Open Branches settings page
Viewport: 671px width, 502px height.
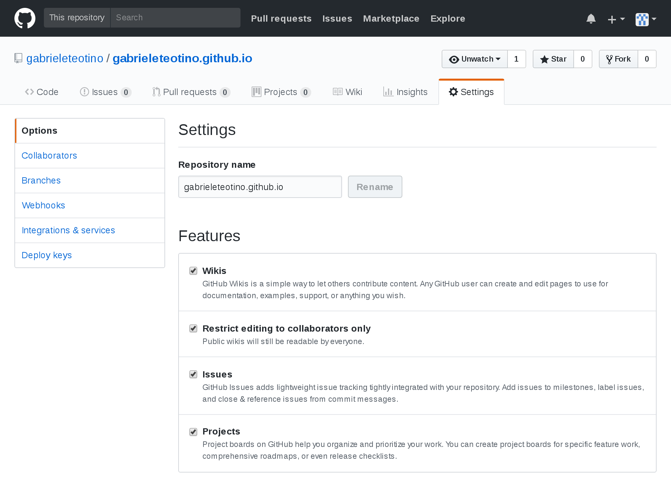90,181
